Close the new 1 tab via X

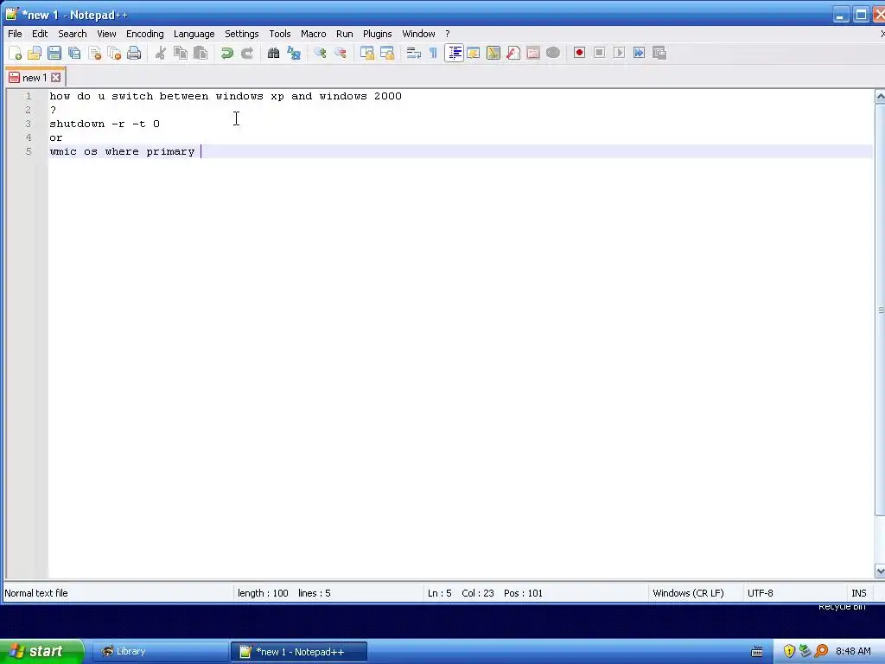click(56, 77)
